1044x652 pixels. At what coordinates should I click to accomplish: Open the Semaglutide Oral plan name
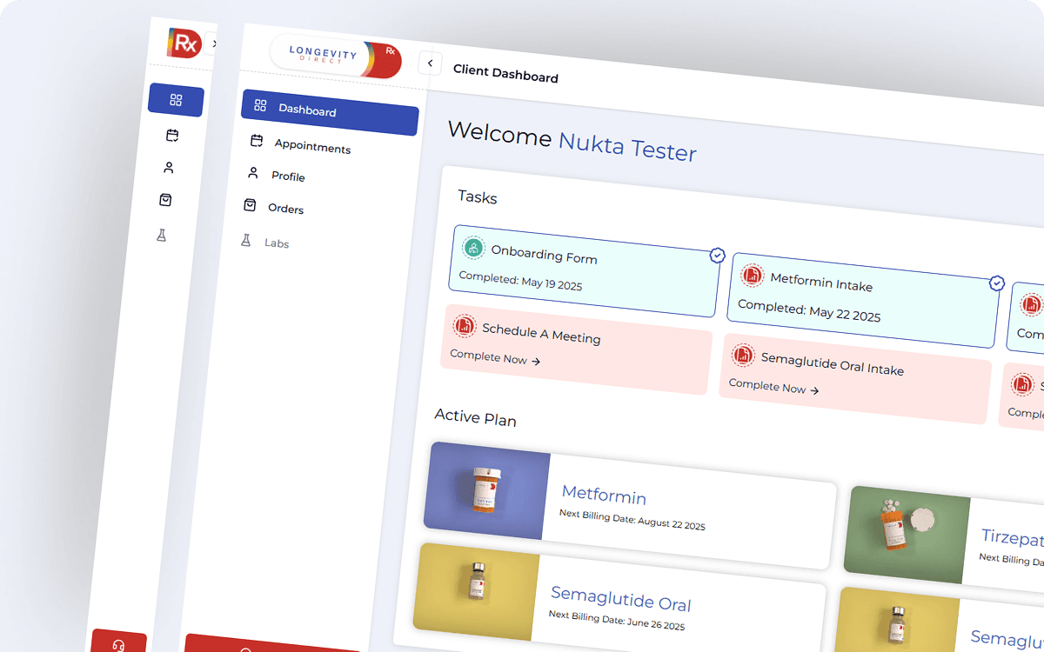620,601
